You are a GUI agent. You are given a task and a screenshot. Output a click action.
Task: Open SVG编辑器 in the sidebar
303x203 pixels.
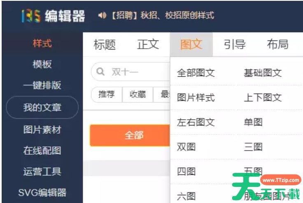coord(42,193)
